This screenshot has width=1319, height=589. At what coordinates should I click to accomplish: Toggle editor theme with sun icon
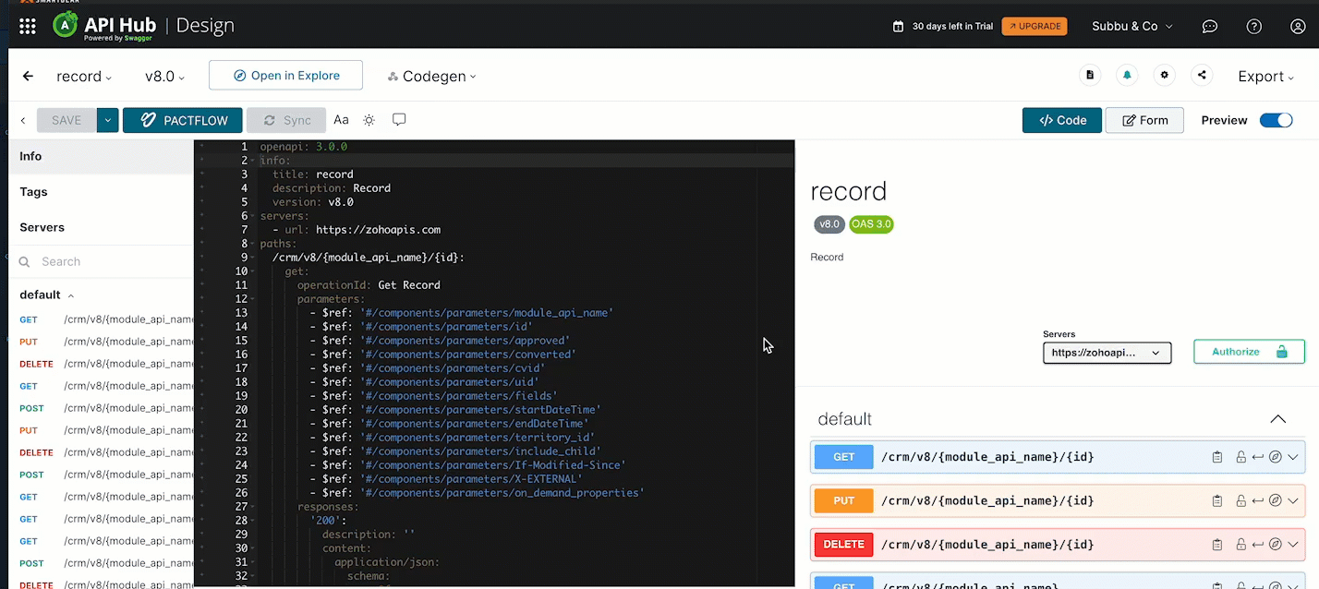369,120
